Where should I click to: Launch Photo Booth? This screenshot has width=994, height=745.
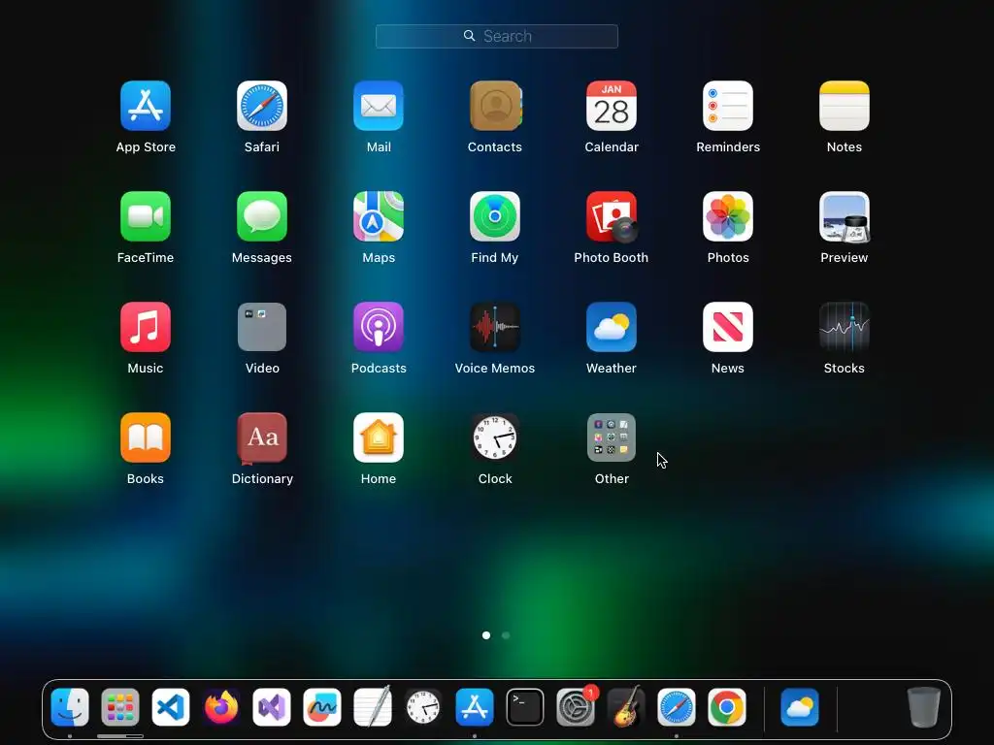[x=612, y=216]
